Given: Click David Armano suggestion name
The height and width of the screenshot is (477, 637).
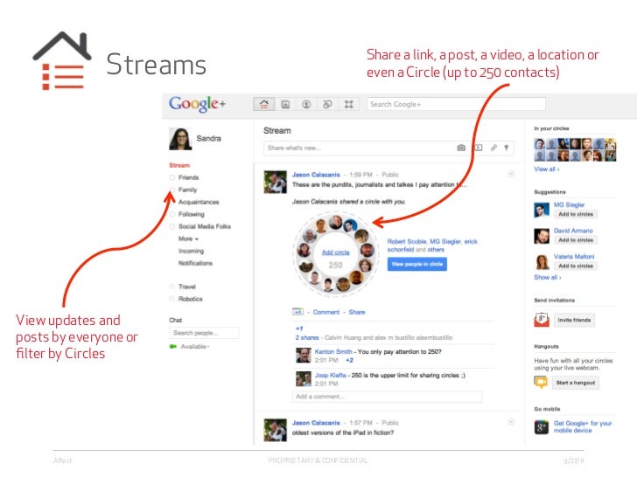Looking at the screenshot, I should tap(573, 231).
